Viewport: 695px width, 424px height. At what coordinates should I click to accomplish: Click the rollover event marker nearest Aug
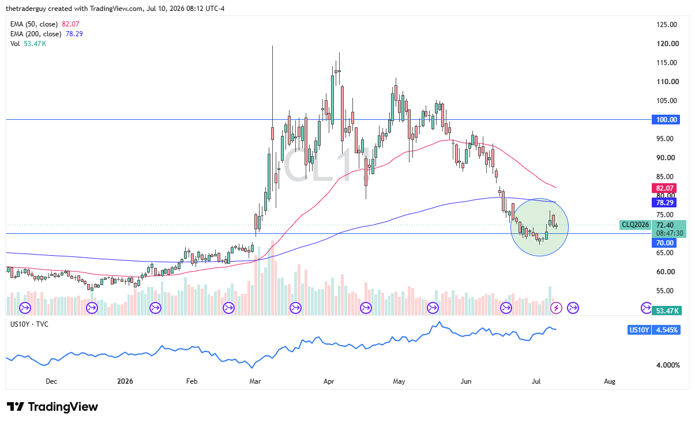click(x=647, y=308)
